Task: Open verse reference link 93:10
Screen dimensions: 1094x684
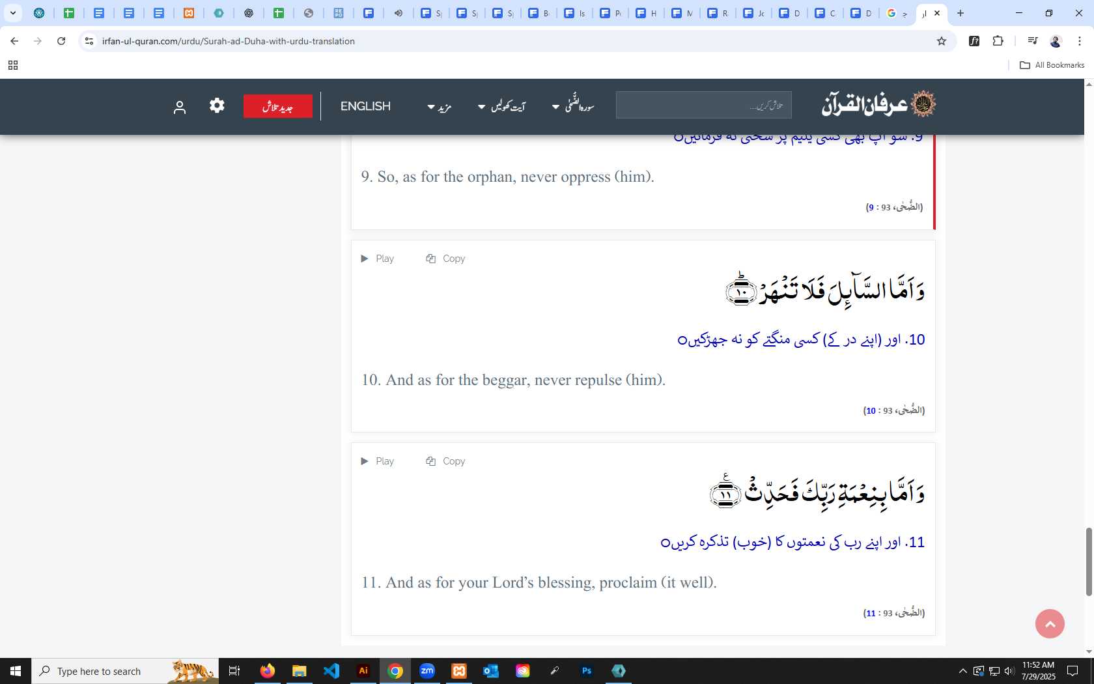Action: click(893, 410)
